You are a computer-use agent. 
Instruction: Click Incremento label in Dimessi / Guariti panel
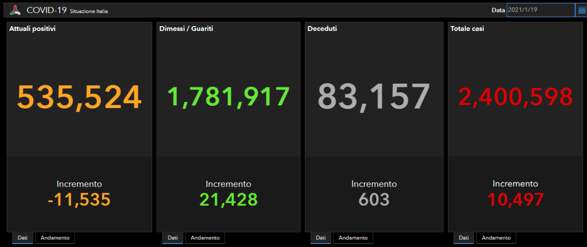point(228,184)
